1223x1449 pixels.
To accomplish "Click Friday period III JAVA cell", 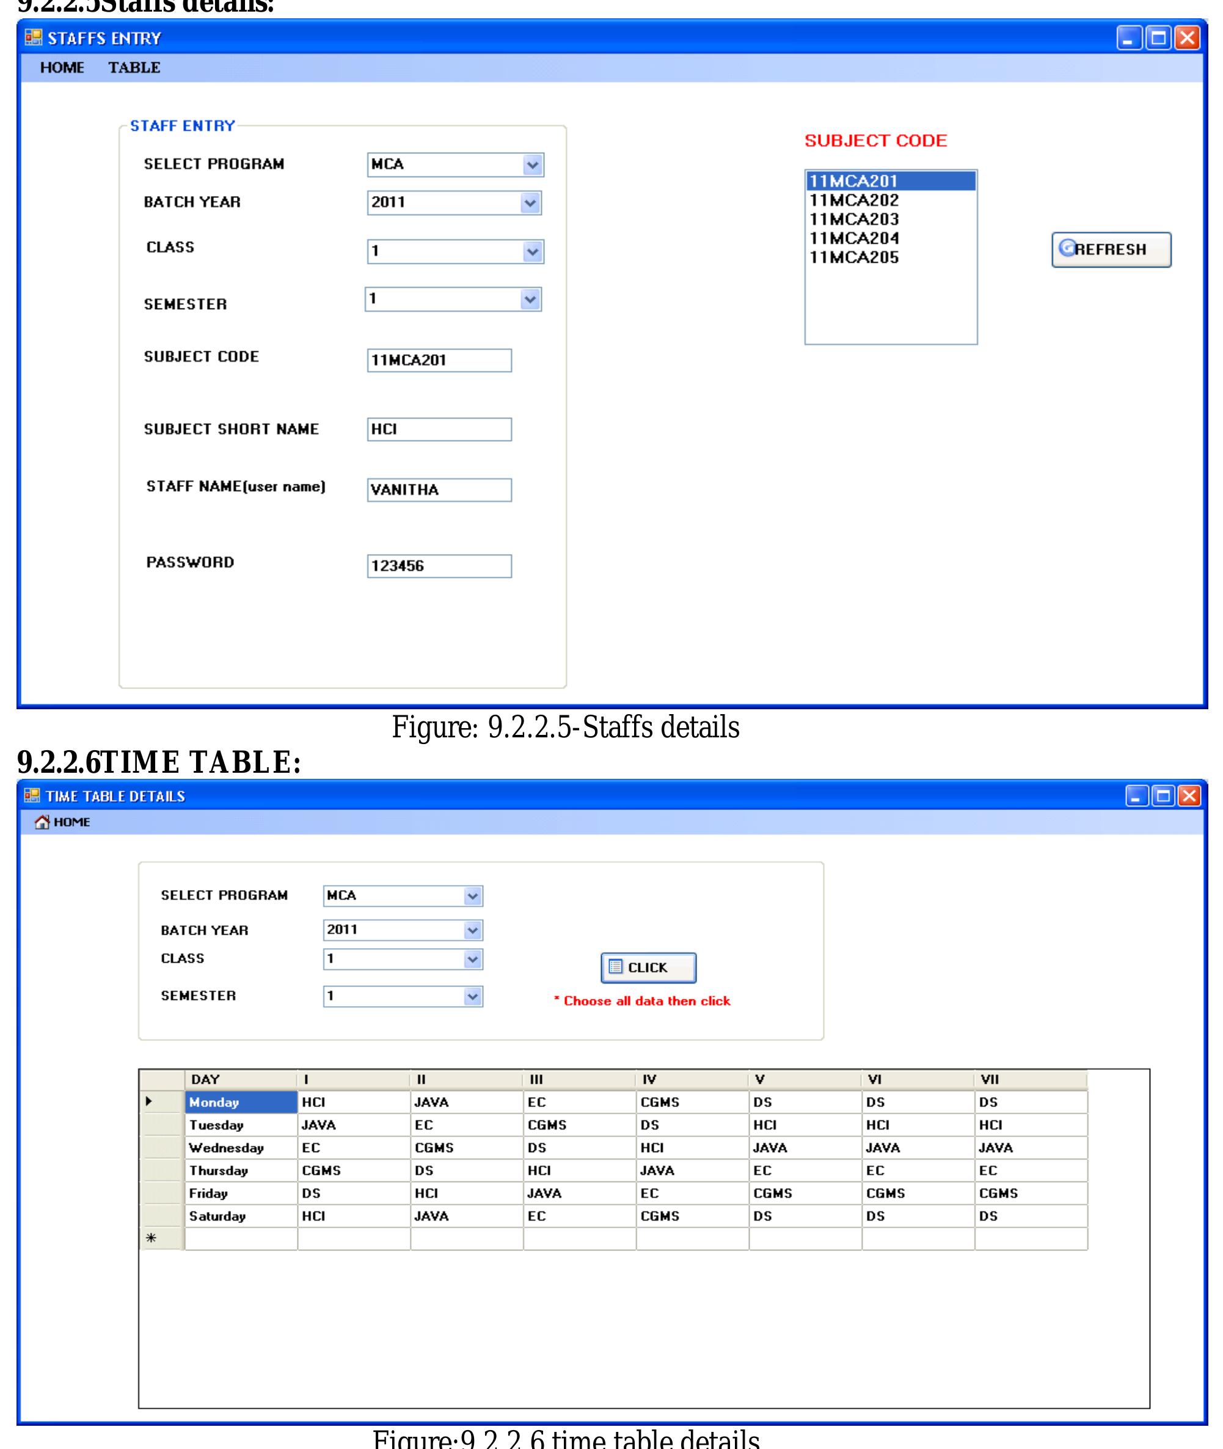I will coord(580,1193).
